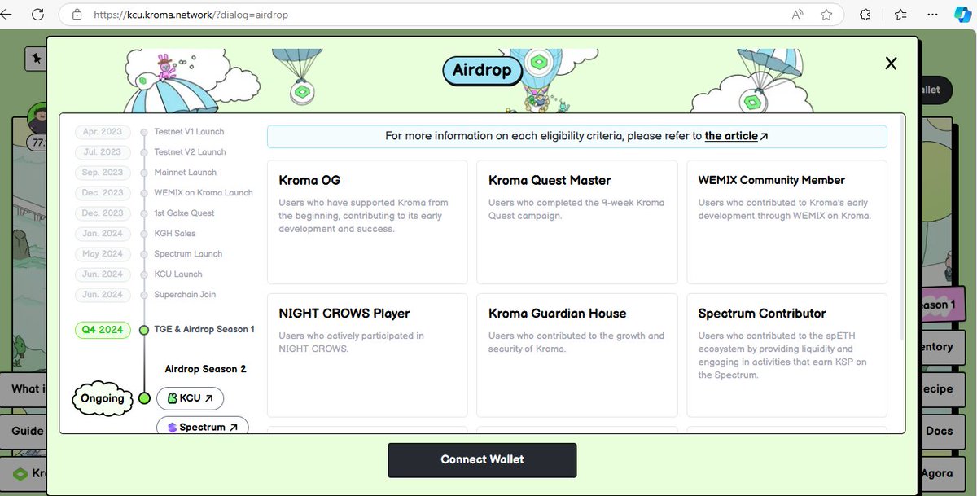Image resolution: width=977 pixels, height=496 pixels.
Task: Select the WEMIX Community Member card
Action: (786, 222)
